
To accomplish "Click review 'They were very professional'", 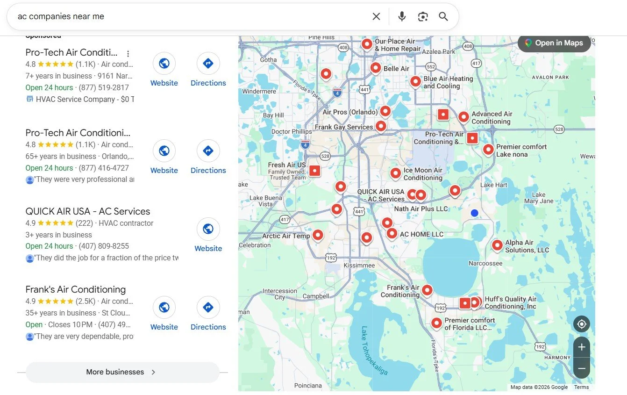I will [x=84, y=179].
